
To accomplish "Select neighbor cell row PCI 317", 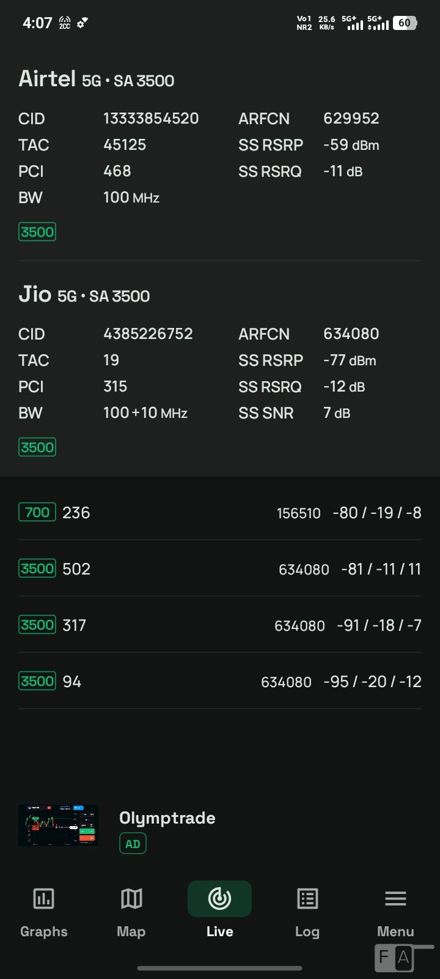I will [x=220, y=625].
